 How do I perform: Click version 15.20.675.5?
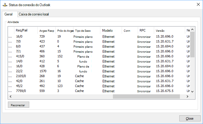pos(165,91)
